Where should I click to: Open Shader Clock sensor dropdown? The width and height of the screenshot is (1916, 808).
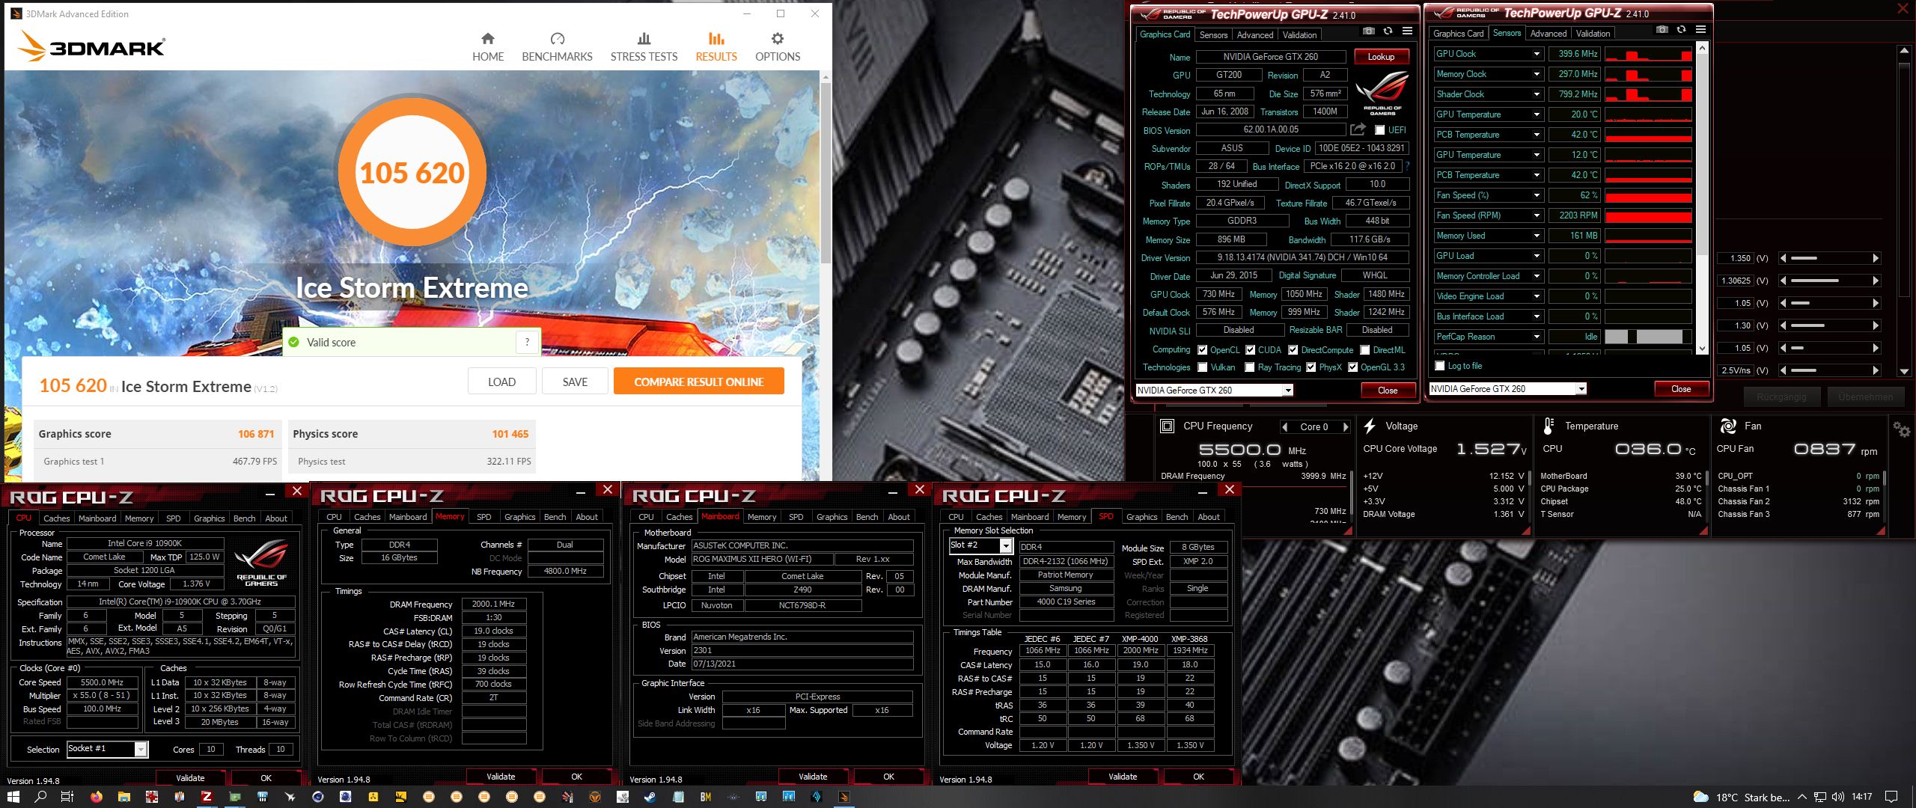pyautogui.click(x=1536, y=94)
